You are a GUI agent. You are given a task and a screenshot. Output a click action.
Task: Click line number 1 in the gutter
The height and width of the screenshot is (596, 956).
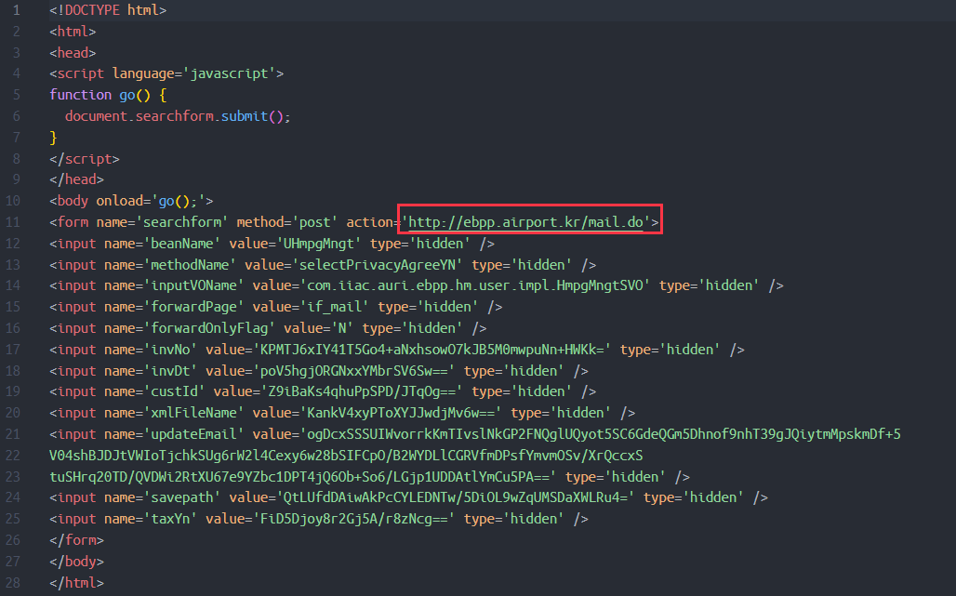16,10
